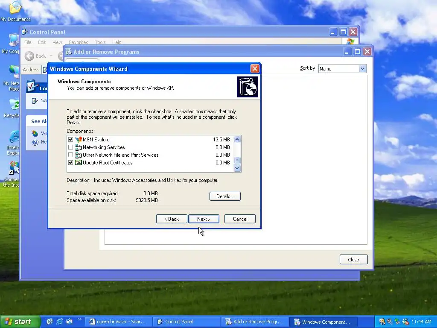This screenshot has width=437, height=328.
Task: Click the Windows flag logo in Control Panel
Action: tap(350, 41)
